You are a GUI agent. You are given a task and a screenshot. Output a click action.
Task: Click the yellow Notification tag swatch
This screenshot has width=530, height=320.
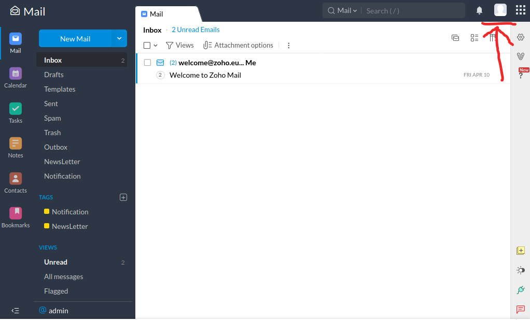tap(47, 212)
